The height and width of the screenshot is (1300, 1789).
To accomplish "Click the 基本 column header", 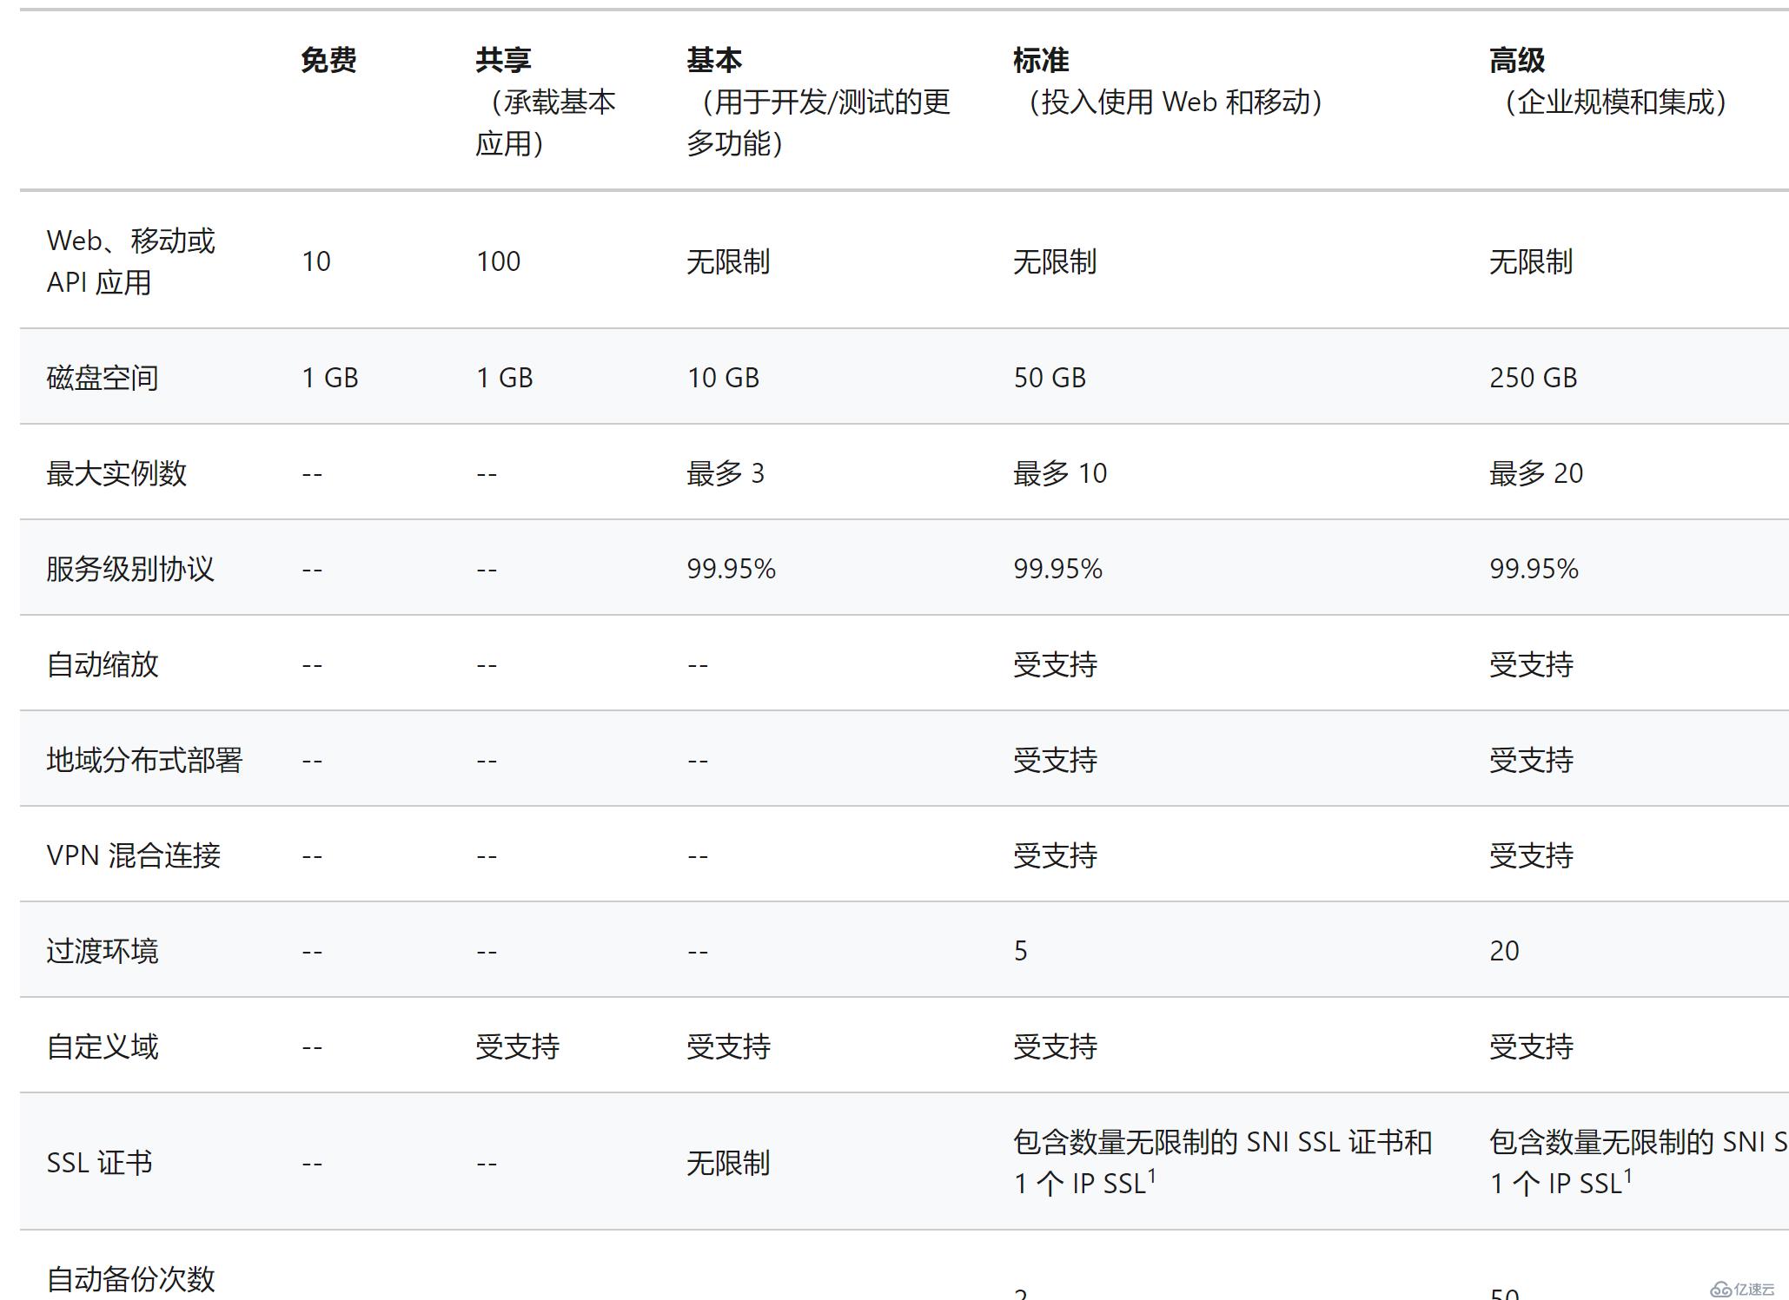I will pyautogui.click(x=714, y=61).
